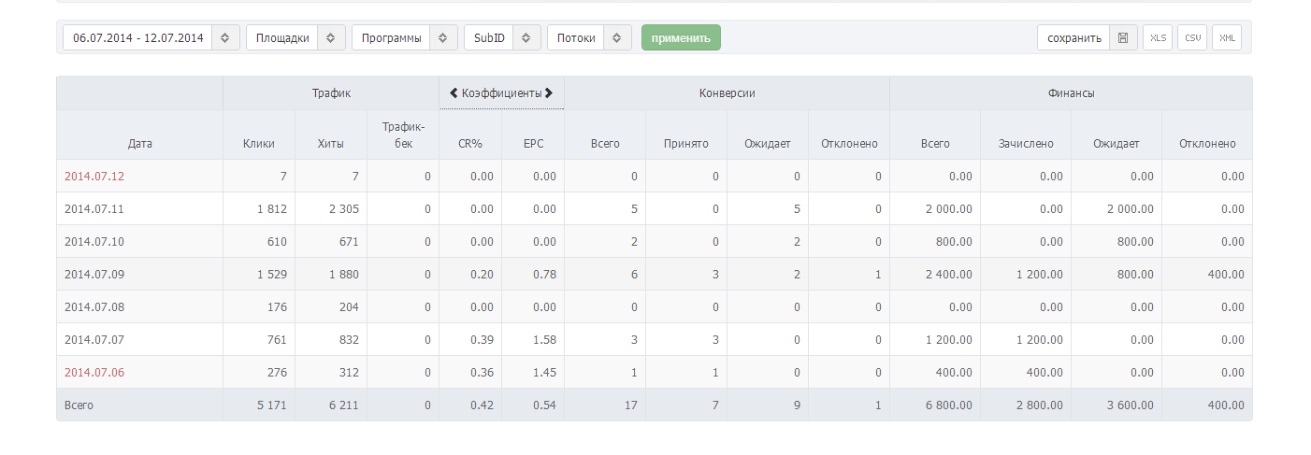Expand the Потоки dropdown
This screenshot has height=455, width=1311.
tap(617, 38)
